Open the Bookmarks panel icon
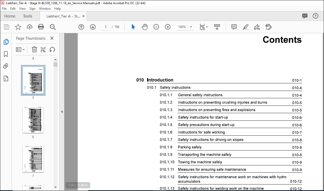The height and width of the screenshot is (191, 324). 6,54
